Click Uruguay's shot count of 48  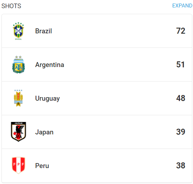(181, 98)
